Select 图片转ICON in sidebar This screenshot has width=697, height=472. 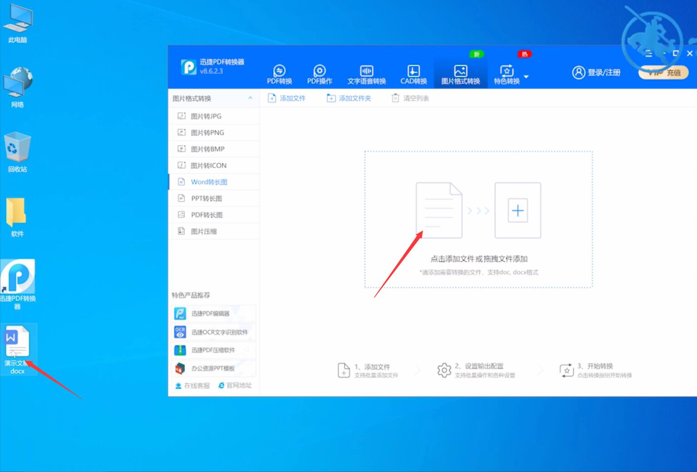[214, 165]
